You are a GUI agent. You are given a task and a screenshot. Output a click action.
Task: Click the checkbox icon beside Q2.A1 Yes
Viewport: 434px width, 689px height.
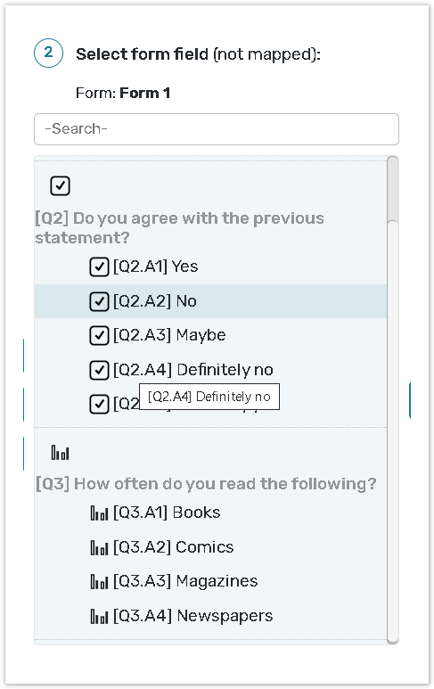point(99,267)
